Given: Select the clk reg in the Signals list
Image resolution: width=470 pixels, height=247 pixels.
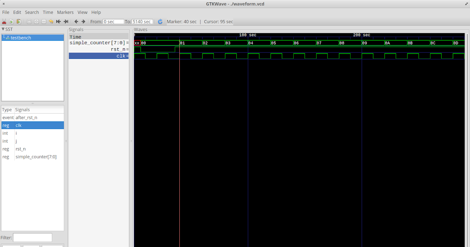Looking at the screenshot, I should click(x=18, y=125).
